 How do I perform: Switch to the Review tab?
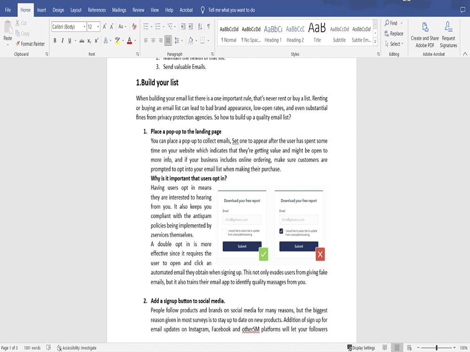[138, 10]
